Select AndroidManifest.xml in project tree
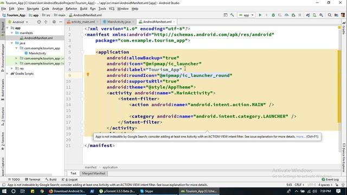The image size is (347, 195). coord(36,38)
